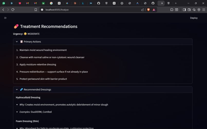Click the yellow urgency indicator circle
The width and height of the screenshot is (207, 129).
click(x=25, y=34)
